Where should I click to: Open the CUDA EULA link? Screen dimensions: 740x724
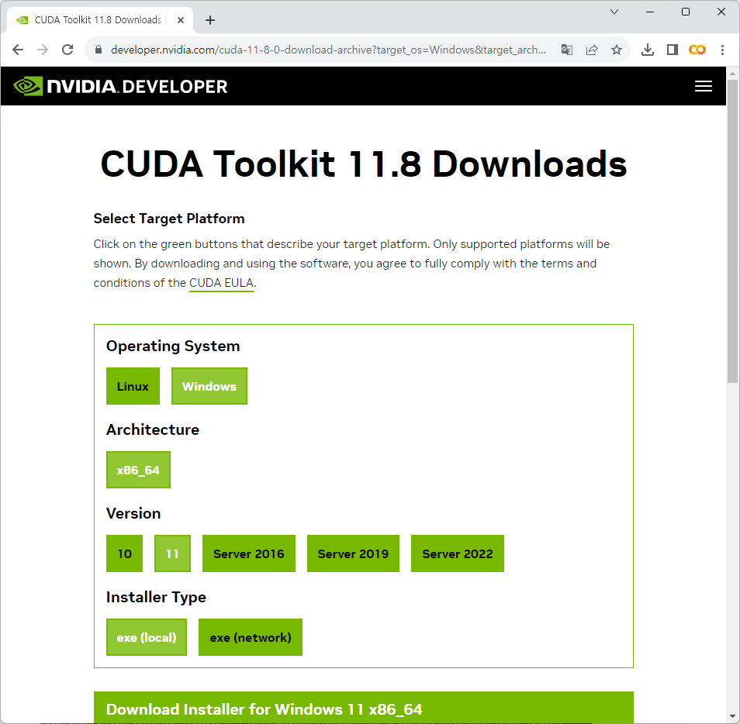(x=221, y=283)
